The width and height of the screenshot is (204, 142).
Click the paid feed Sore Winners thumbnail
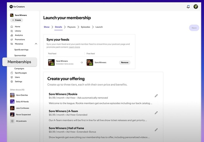[x=51, y=63]
